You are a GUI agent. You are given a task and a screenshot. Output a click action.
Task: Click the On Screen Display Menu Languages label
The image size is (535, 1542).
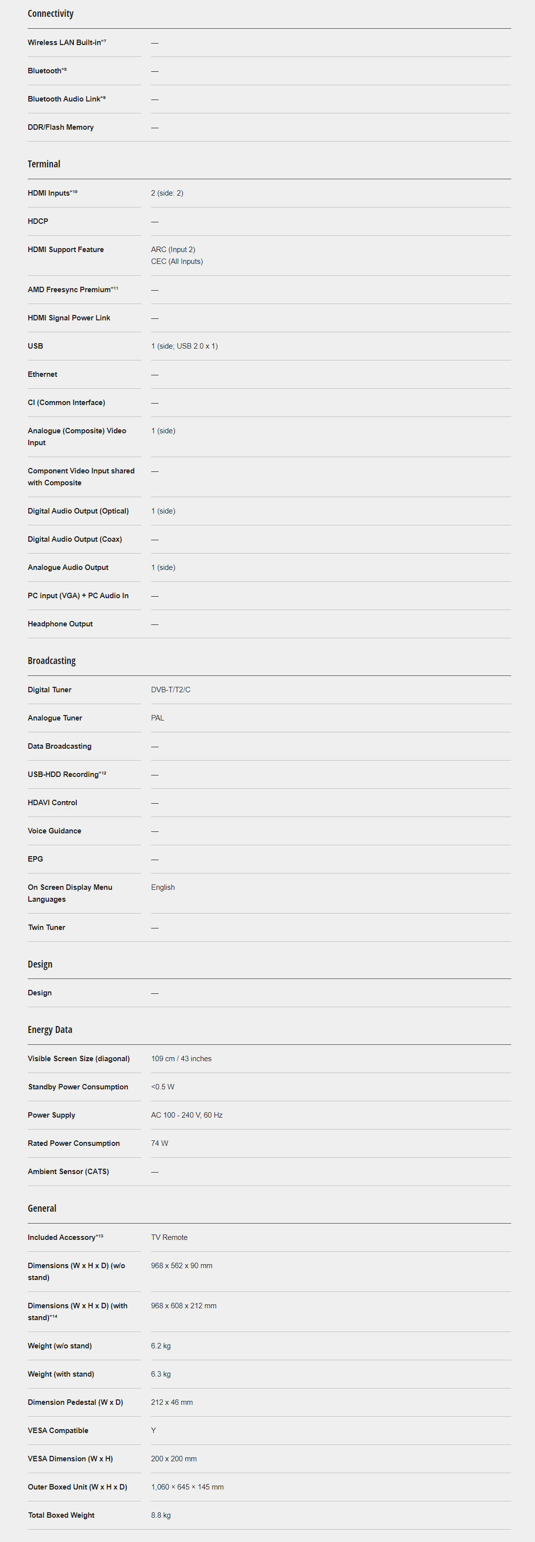(69, 893)
